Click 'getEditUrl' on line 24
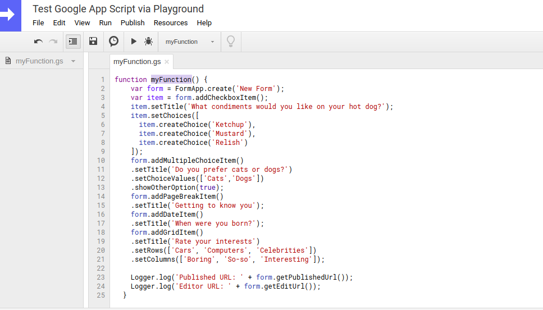This screenshot has width=543, height=310. (284, 287)
